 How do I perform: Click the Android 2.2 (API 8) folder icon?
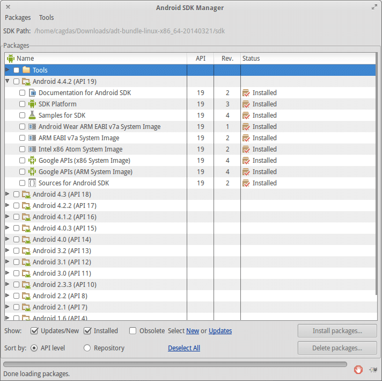pyautogui.click(x=26, y=296)
